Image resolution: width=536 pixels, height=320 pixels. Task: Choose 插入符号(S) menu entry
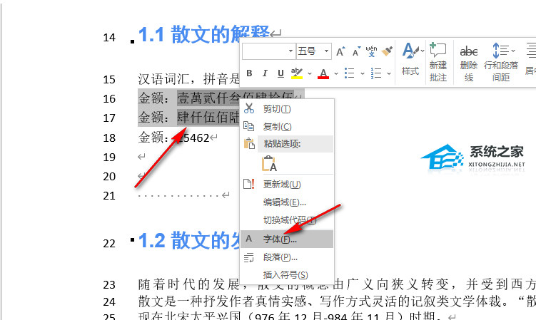pyautogui.click(x=287, y=274)
